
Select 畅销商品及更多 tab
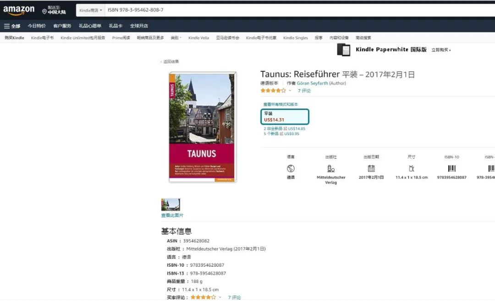coord(150,38)
